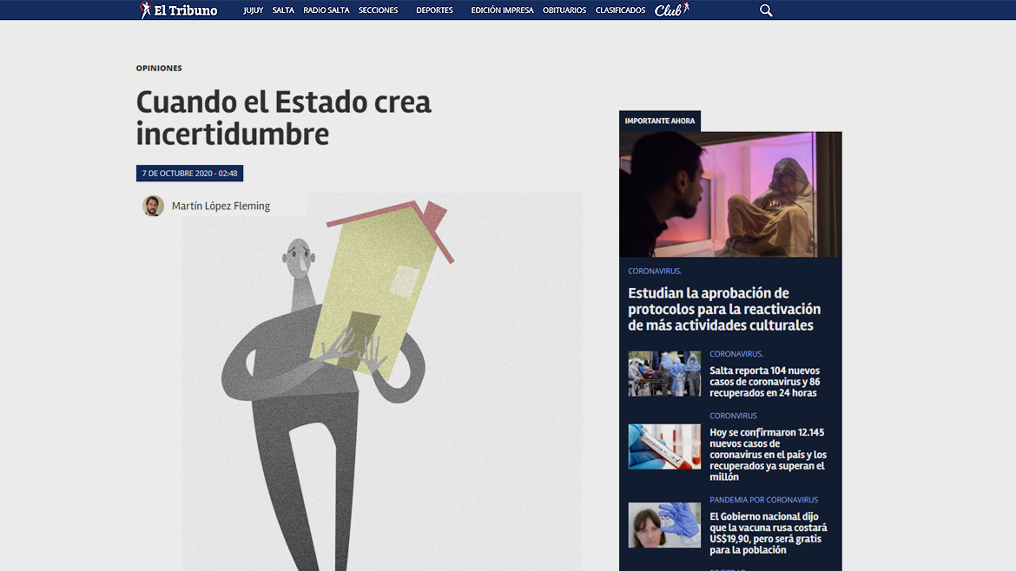The image size is (1016, 571).
Task: Click the El Tribuno logo
Action: 179,10
